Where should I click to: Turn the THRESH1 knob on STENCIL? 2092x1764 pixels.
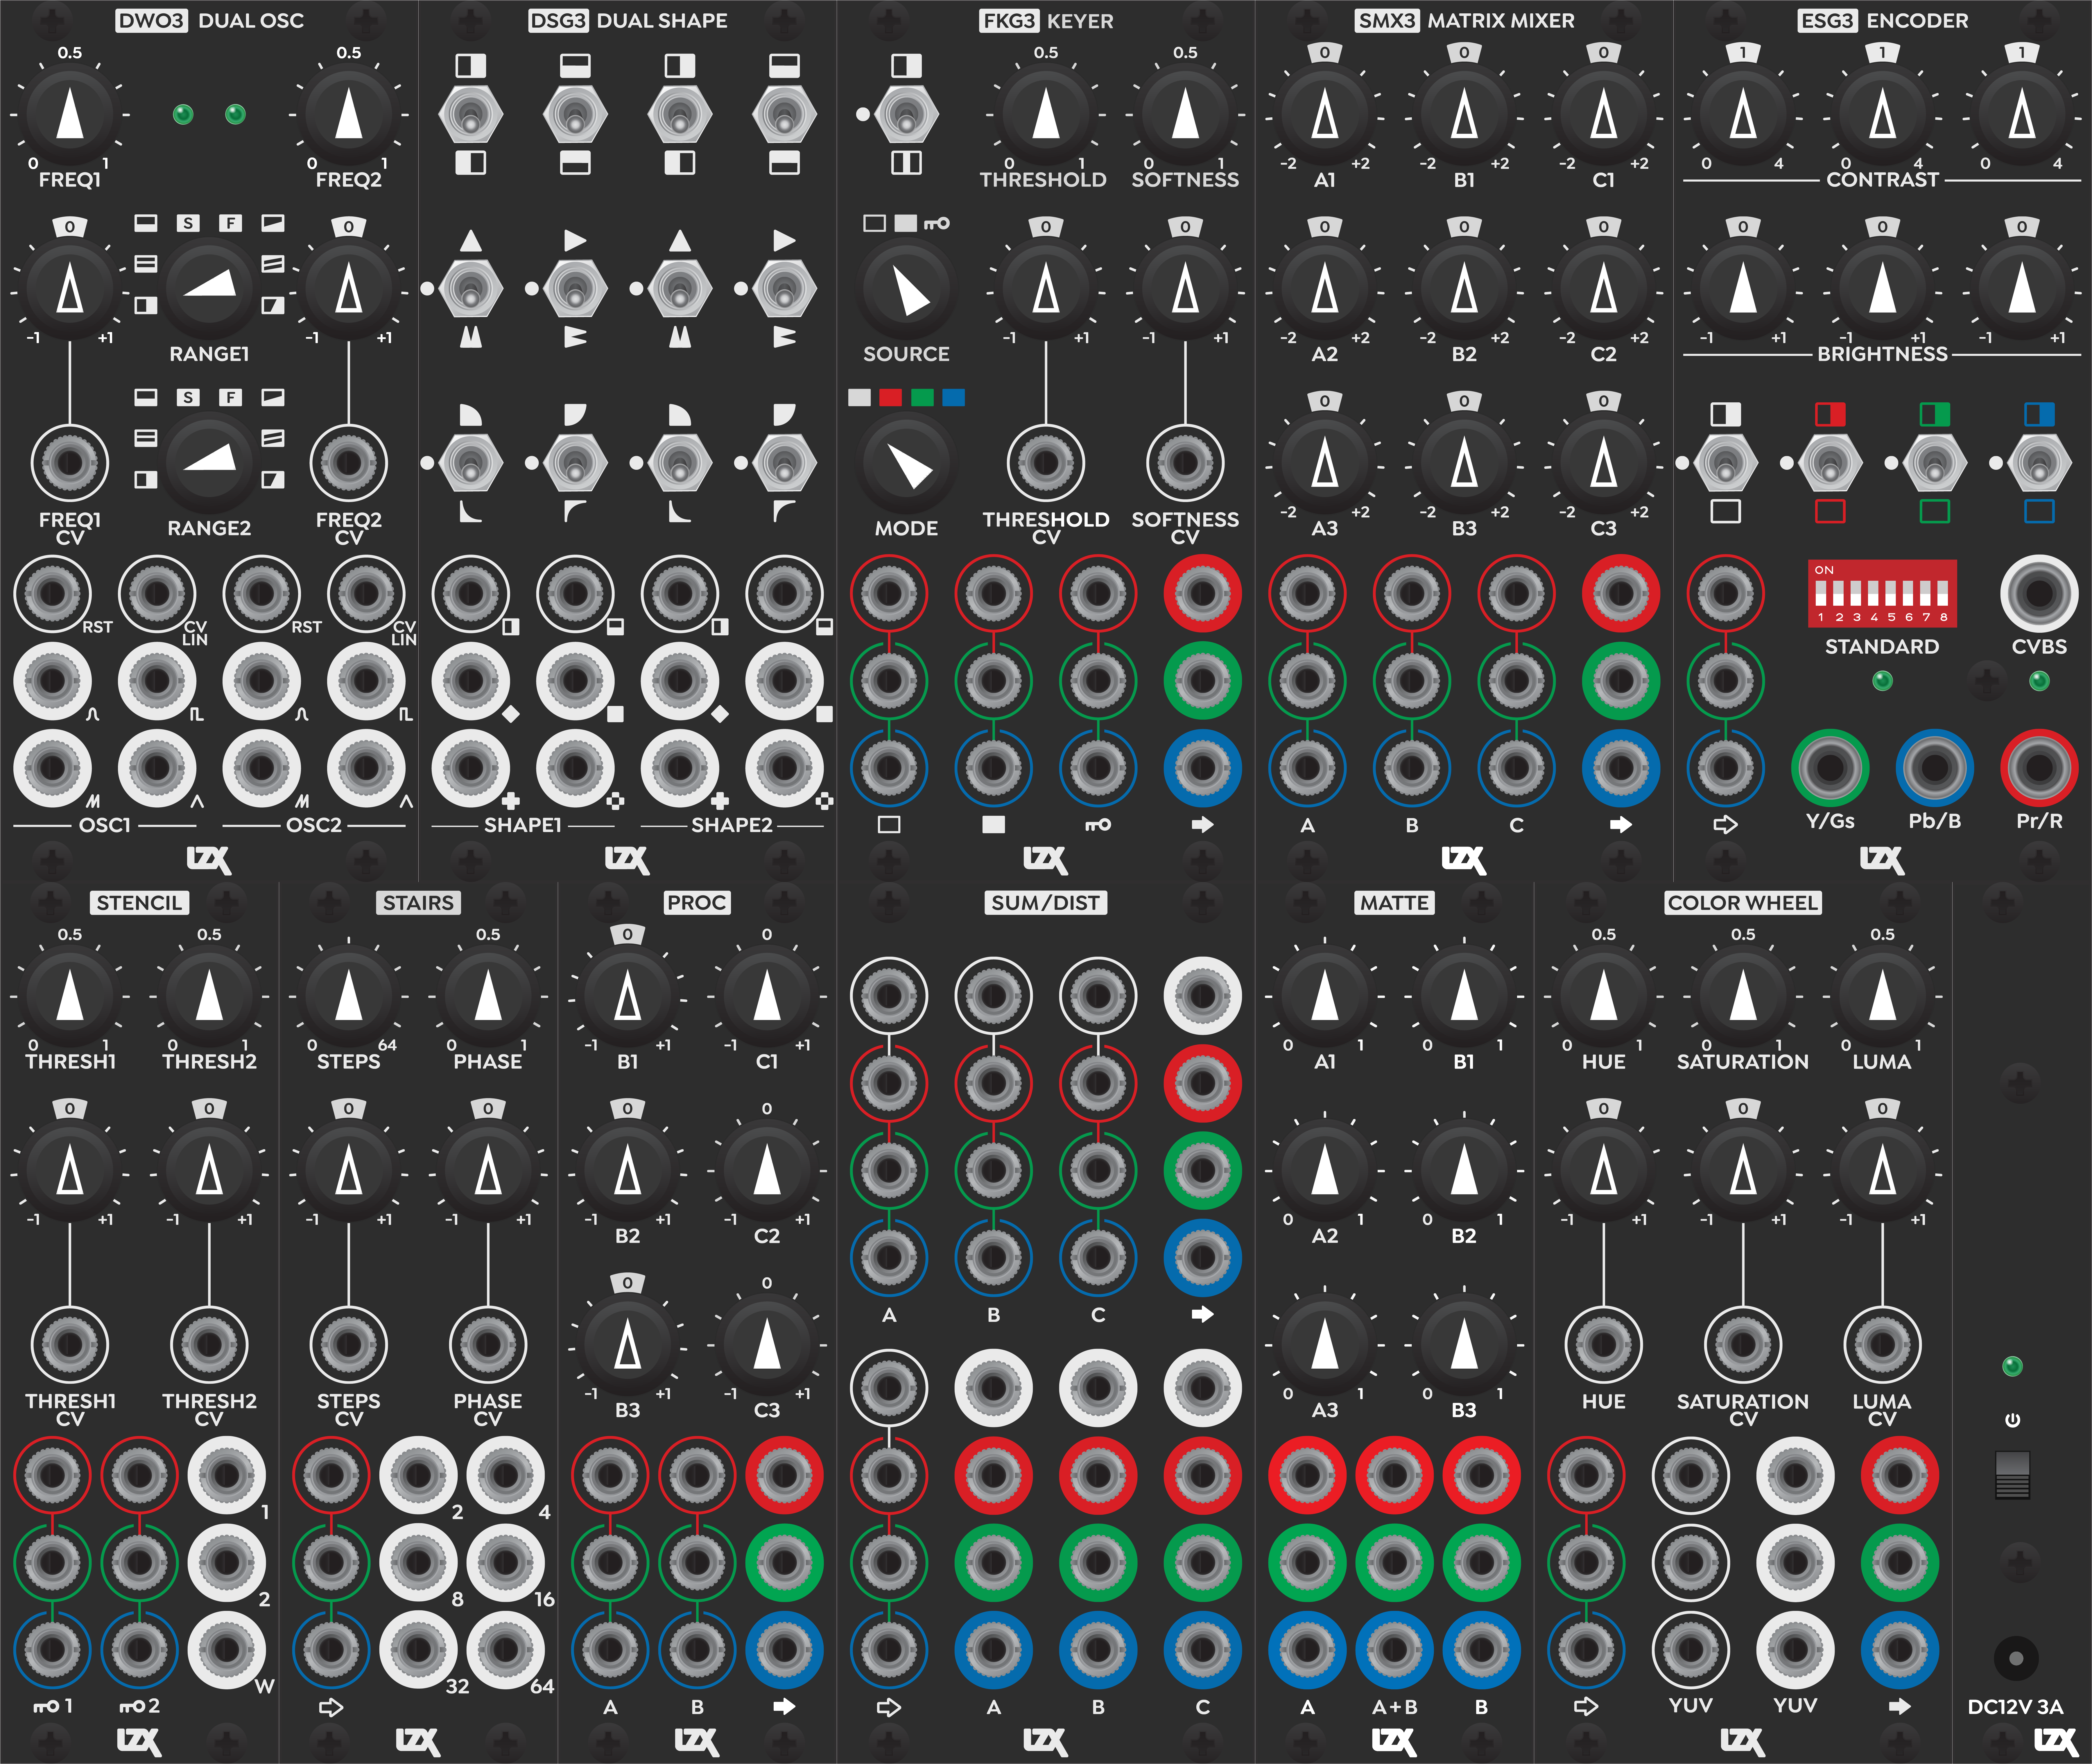tap(70, 996)
